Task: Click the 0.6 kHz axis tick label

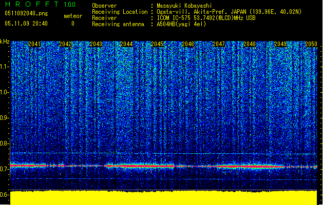Action: [4, 195]
